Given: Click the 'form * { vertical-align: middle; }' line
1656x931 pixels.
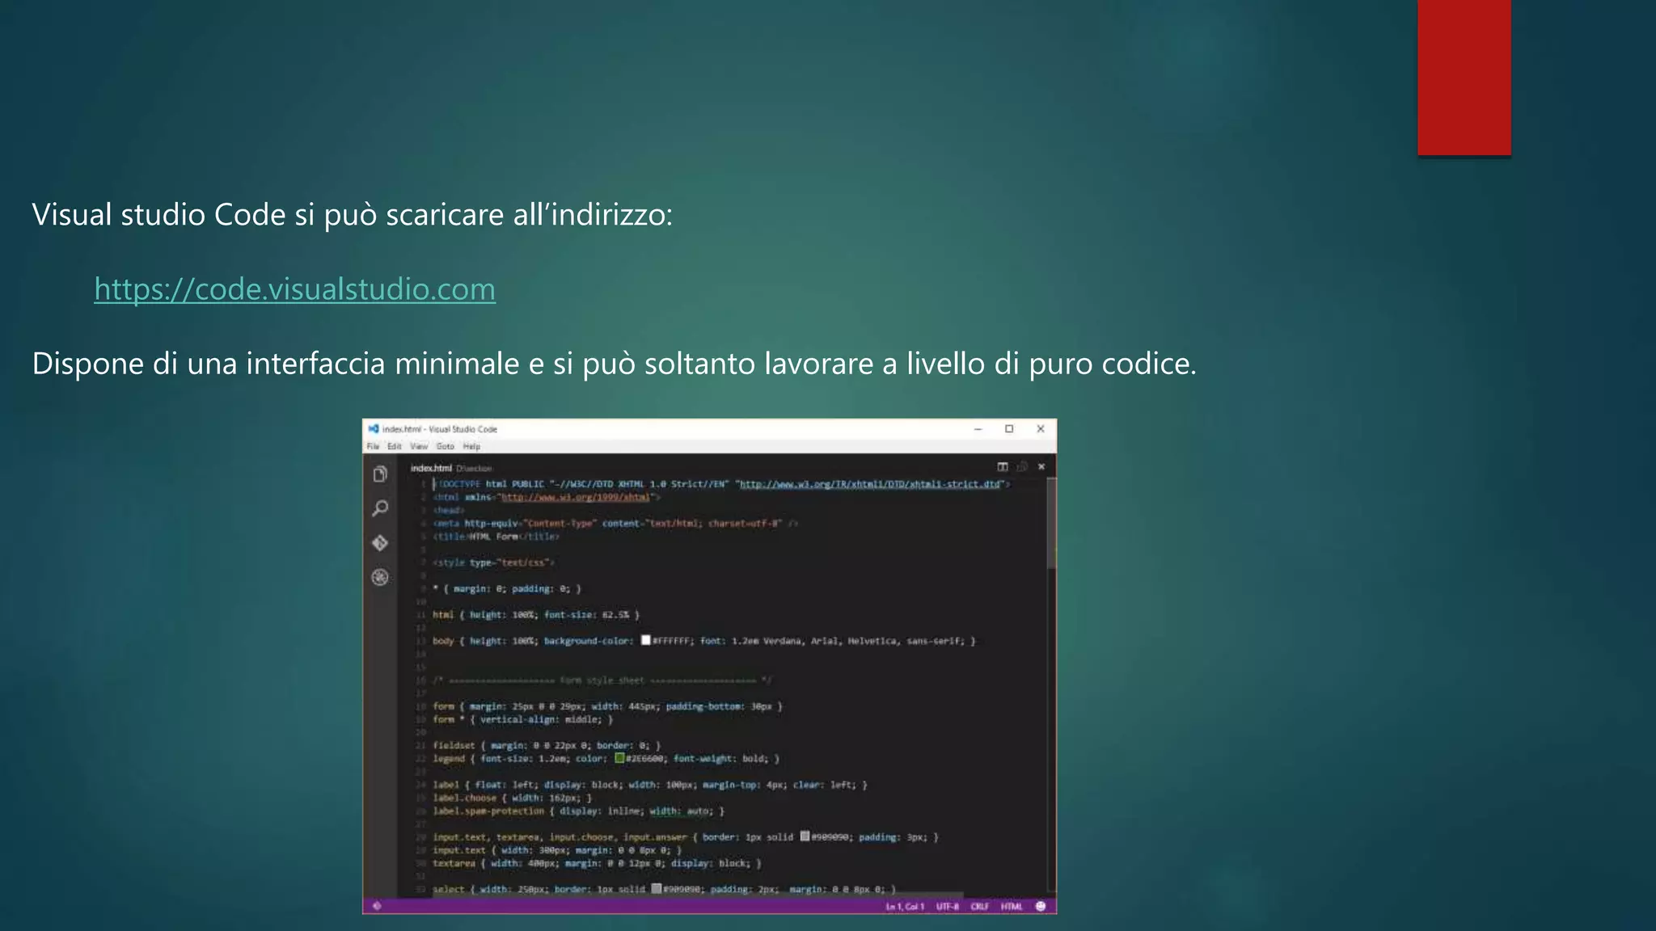Looking at the screenshot, I should [523, 719].
